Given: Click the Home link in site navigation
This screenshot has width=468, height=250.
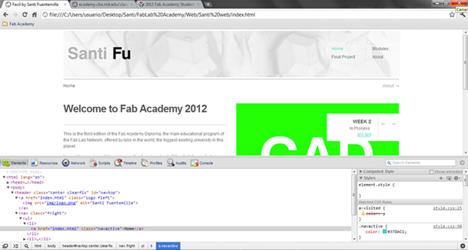Looking at the screenshot, I should [338, 49].
